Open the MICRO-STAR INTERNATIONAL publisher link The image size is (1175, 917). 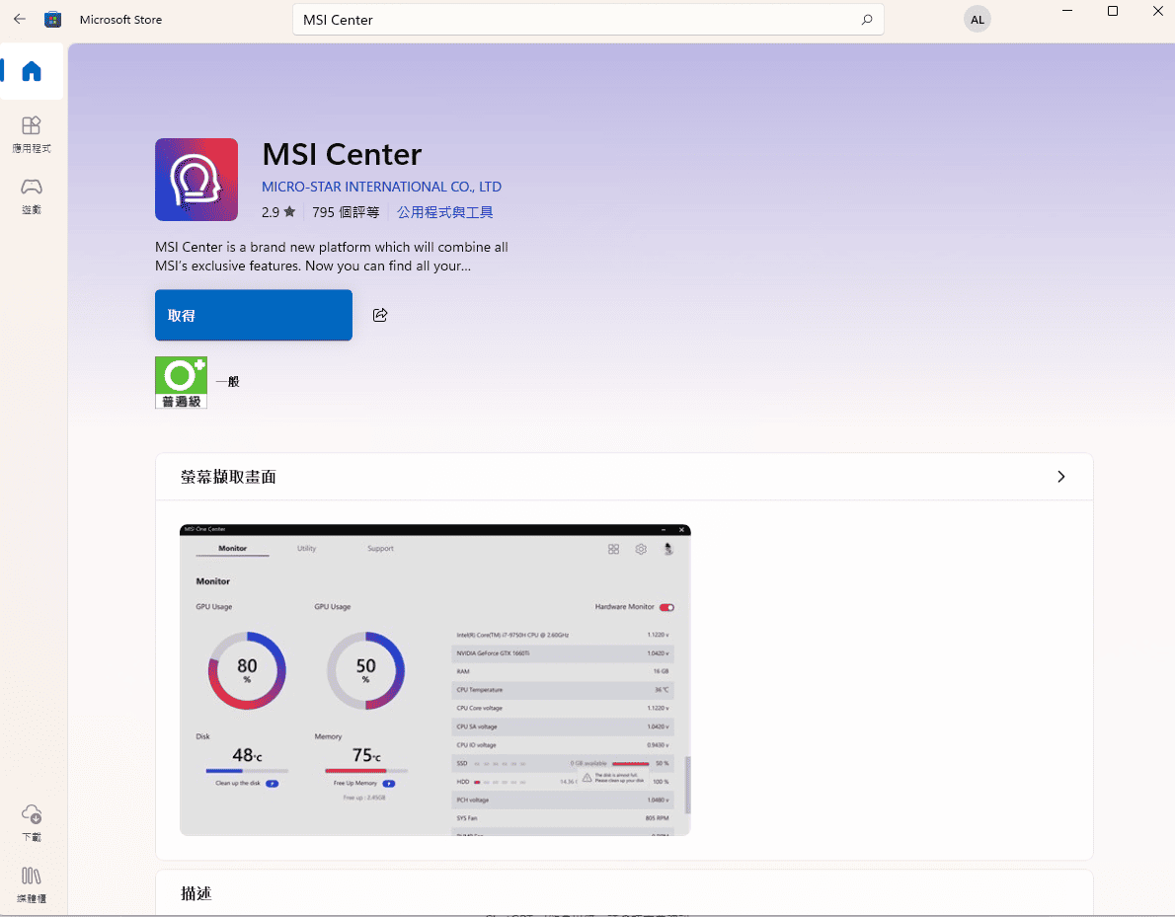(381, 187)
